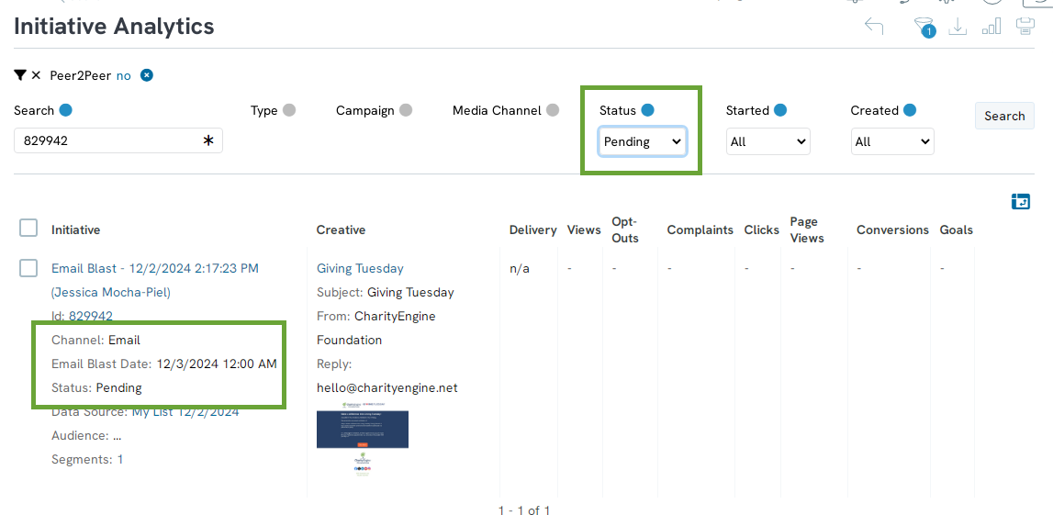Click the Search button
The height and width of the screenshot is (515, 1053).
[x=1004, y=116]
